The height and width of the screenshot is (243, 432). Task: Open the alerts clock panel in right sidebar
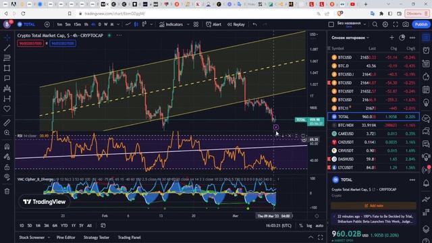426,50
